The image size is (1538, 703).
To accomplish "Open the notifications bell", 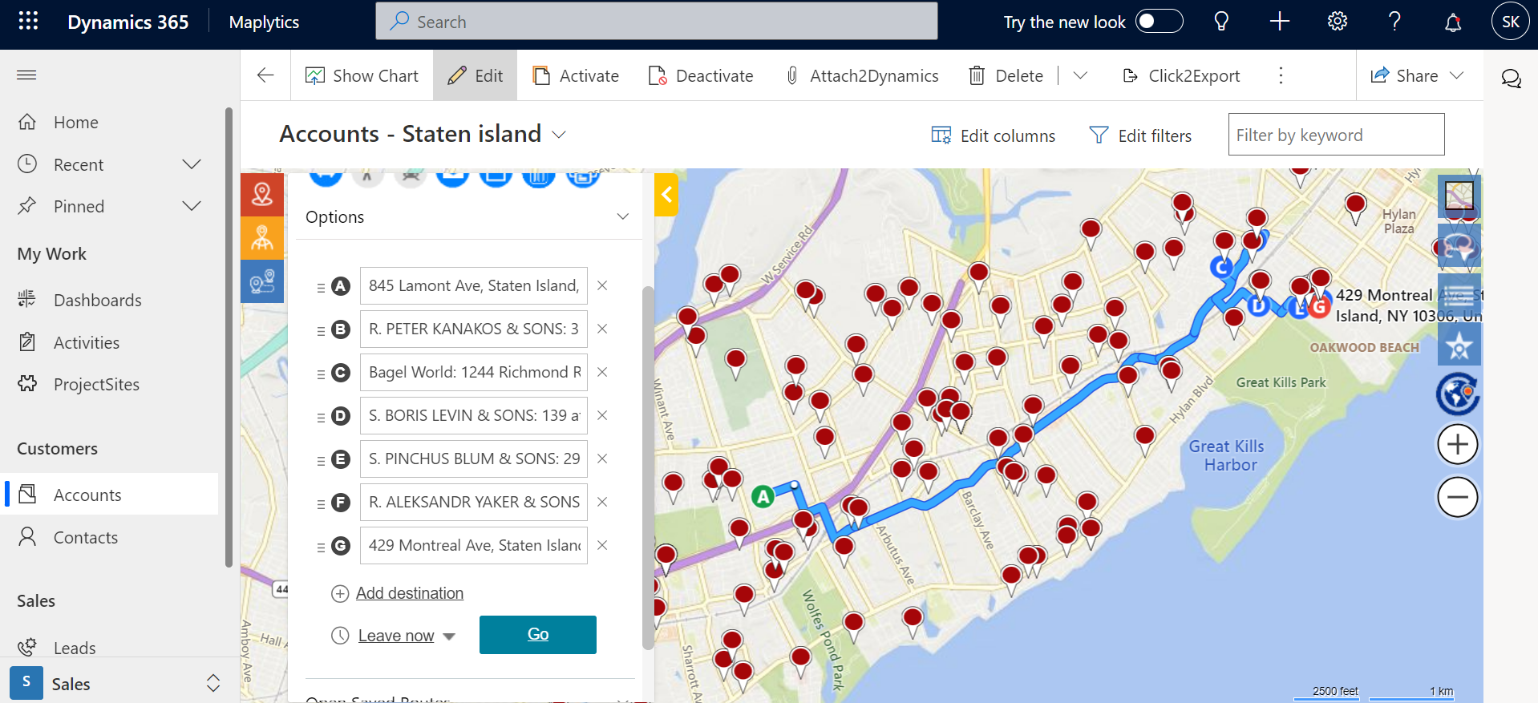I will 1453,22.
